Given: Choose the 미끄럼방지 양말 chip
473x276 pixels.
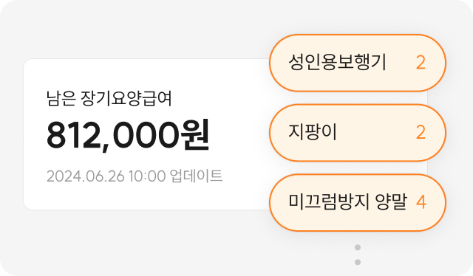Looking at the screenshot, I should 358,202.
